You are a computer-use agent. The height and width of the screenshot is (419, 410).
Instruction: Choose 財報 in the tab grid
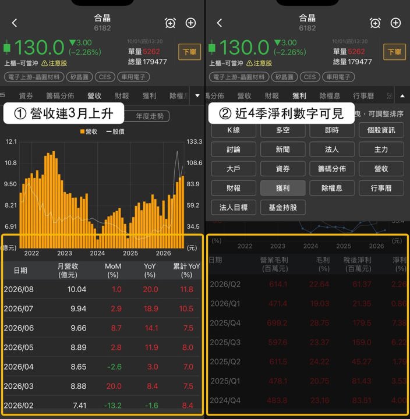pyautogui.click(x=234, y=188)
